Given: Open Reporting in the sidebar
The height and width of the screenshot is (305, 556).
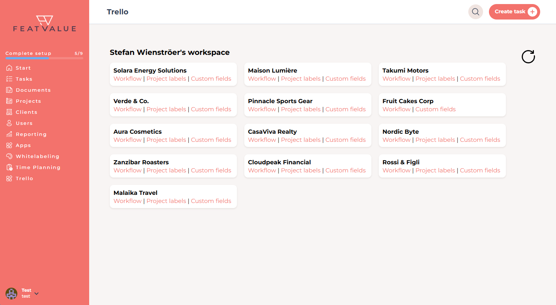Looking at the screenshot, I should (x=31, y=134).
